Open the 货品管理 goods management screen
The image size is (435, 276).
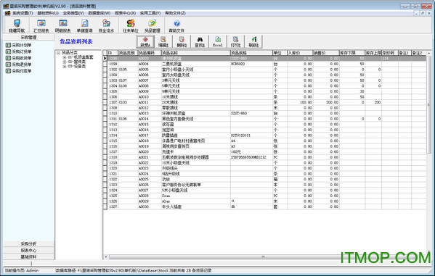coord(153,26)
